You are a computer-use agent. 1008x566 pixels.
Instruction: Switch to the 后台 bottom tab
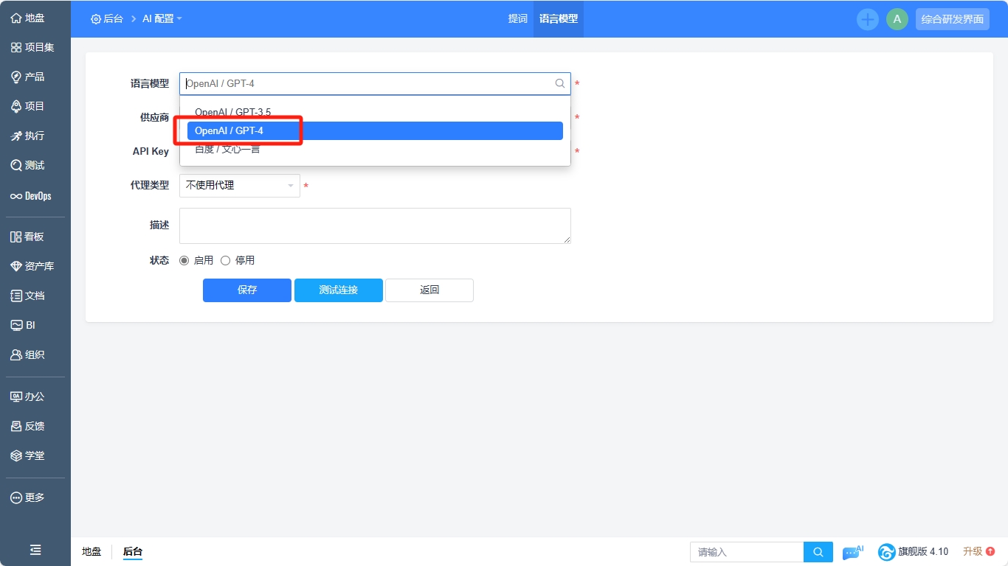(133, 551)
